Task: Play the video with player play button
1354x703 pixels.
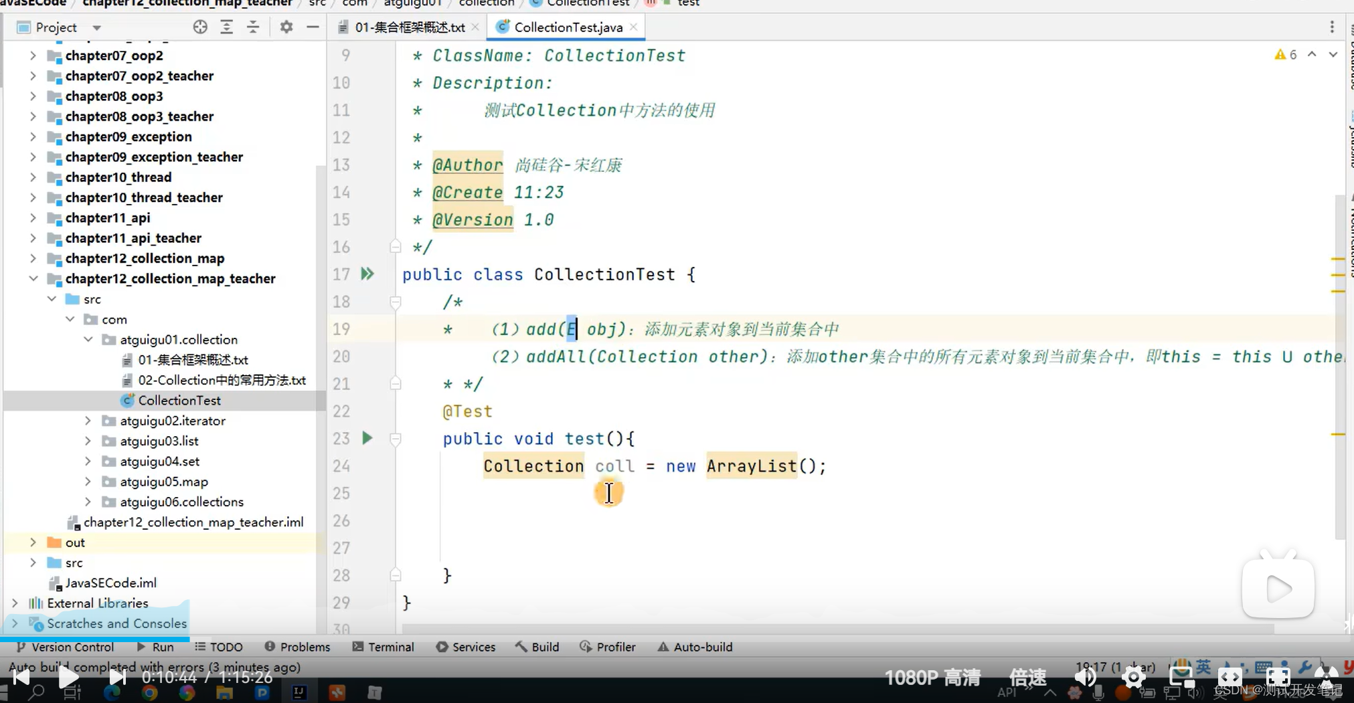Action: pos(68,677)
